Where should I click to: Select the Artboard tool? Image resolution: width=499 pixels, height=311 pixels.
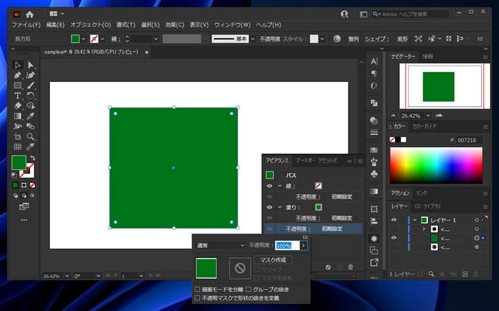tap(18, 136)
